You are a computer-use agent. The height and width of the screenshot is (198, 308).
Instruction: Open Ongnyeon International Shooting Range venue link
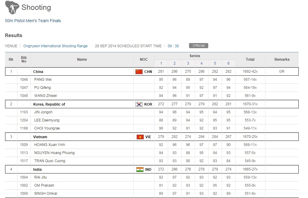coord(55,46)
